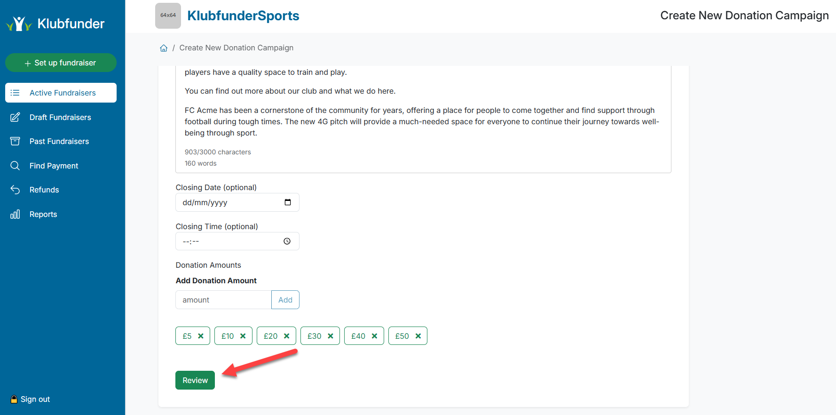Click the Klubfunder logo icon
836x415 pixels.
point(19,24)
